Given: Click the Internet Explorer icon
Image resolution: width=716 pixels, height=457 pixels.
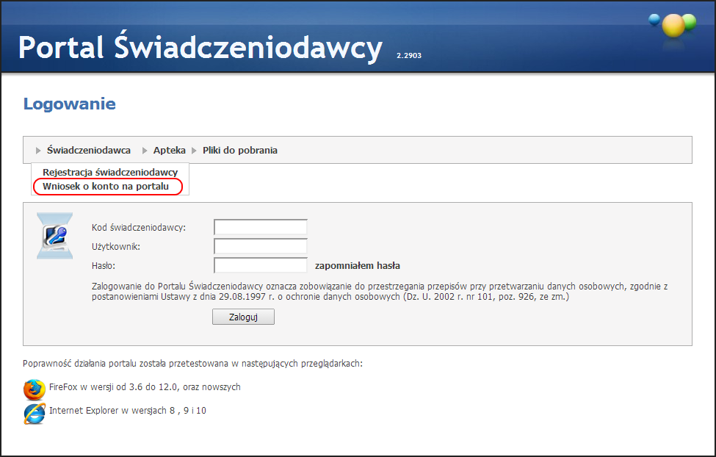Looking at the screenshot, I should (35, 413).
